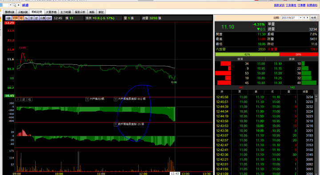Open the stock code dropdown arrow
The image size is (320, 175).
point(10,5)
